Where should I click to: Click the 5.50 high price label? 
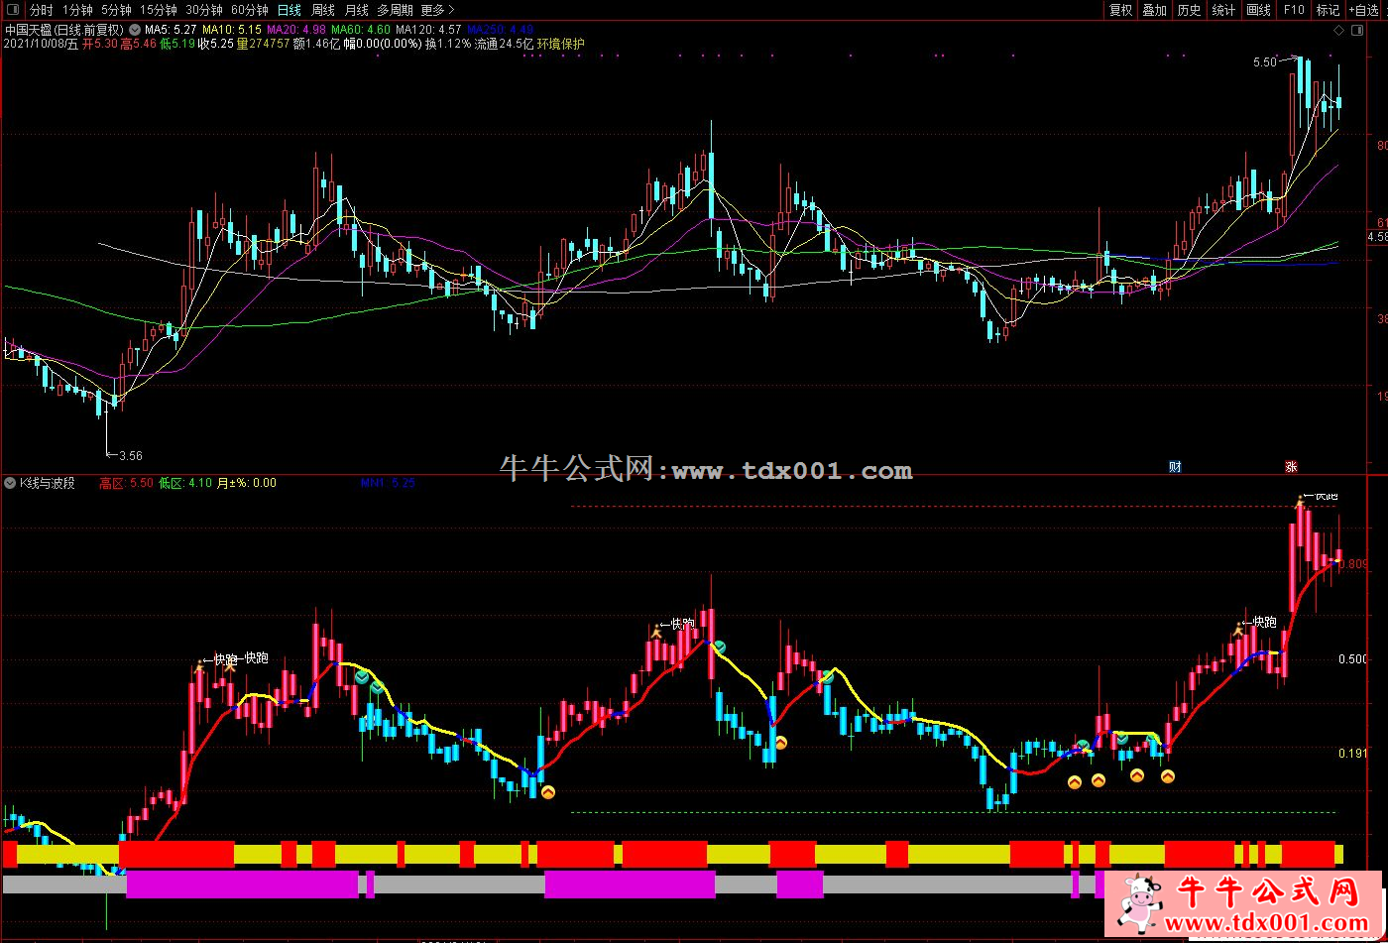click(x=1265, y=61)
